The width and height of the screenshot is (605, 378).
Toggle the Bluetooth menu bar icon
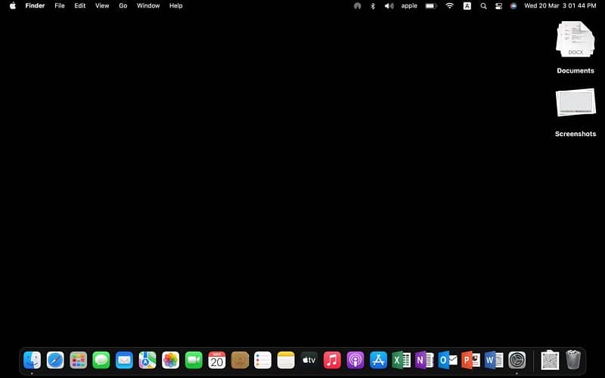[373, 6]
